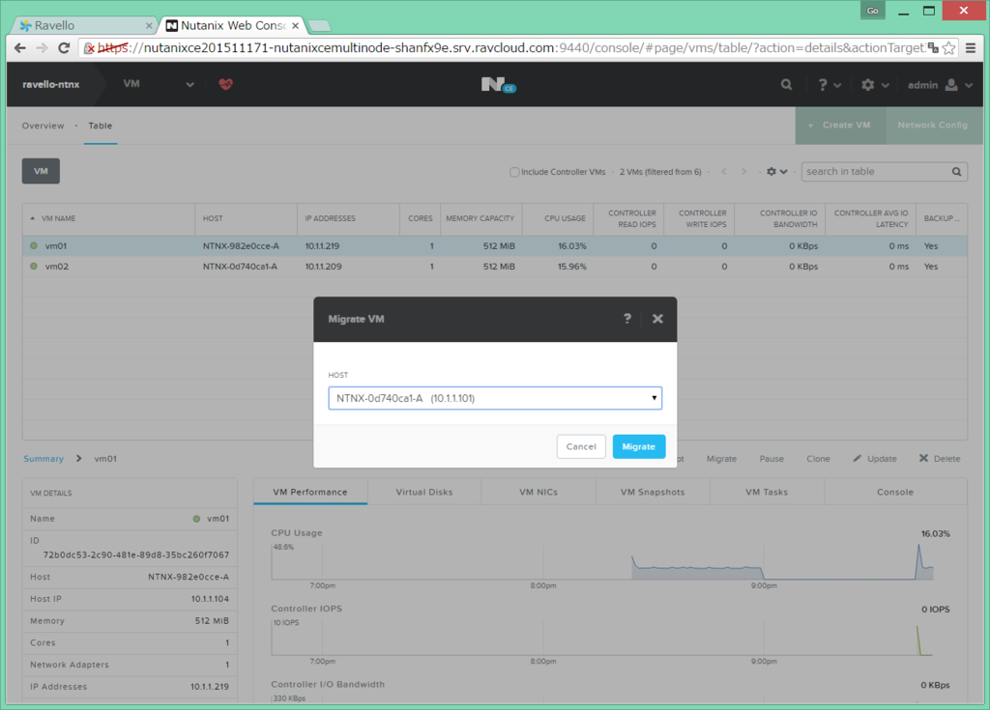Click the Create VM button
This screenshot has height=710, width=990.
840,125
